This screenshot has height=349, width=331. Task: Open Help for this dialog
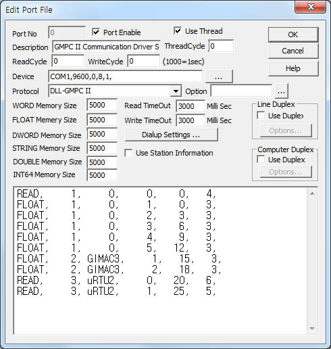(x=293, y=68)
